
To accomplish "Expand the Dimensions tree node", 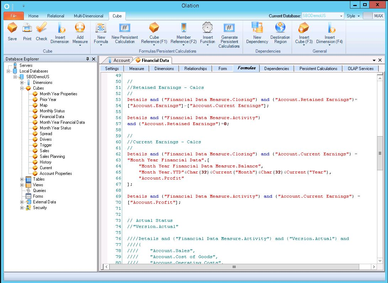I will 22,82.
